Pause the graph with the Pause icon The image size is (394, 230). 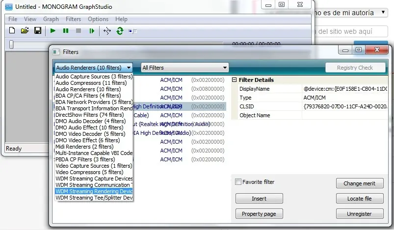pos(66,31)
